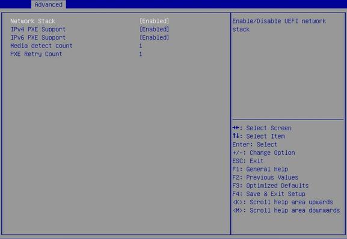The width and height of the screenshot is (347, 239).
Task: Toggle the Network Stack Enabled value
Action: pyautogui.click(x=154, y=21)
